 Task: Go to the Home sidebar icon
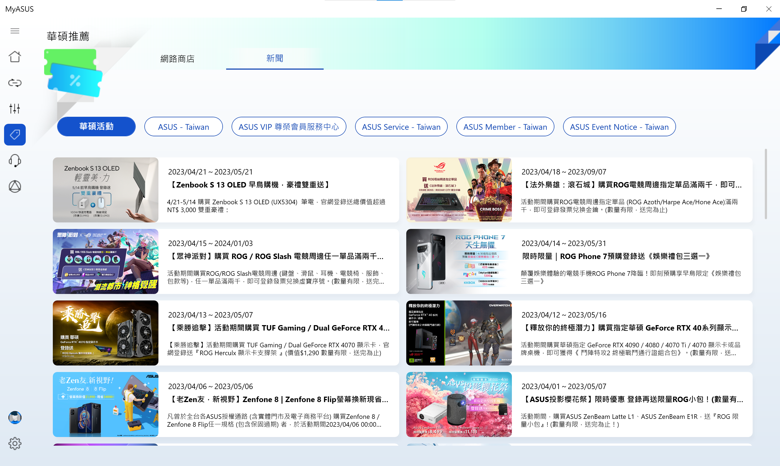tap(15, 57)
